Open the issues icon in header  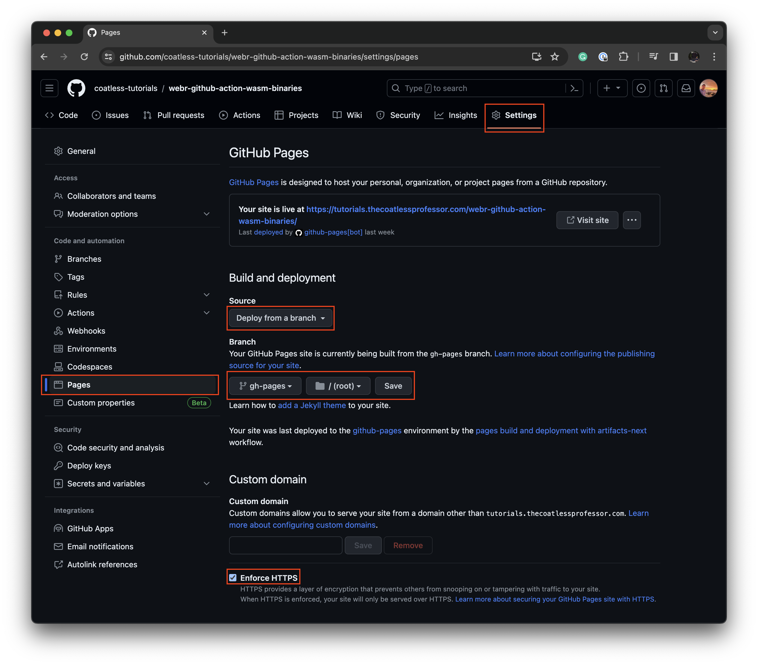(x=641, y=88)
